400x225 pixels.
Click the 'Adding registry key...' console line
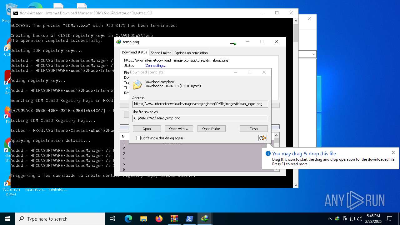[x=38, y=80]
